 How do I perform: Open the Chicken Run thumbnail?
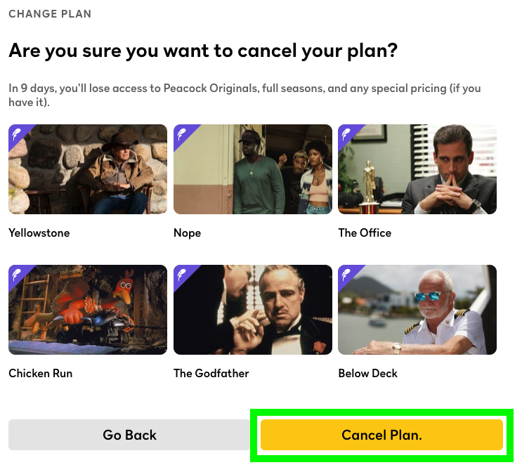click(x=88, y=310)
